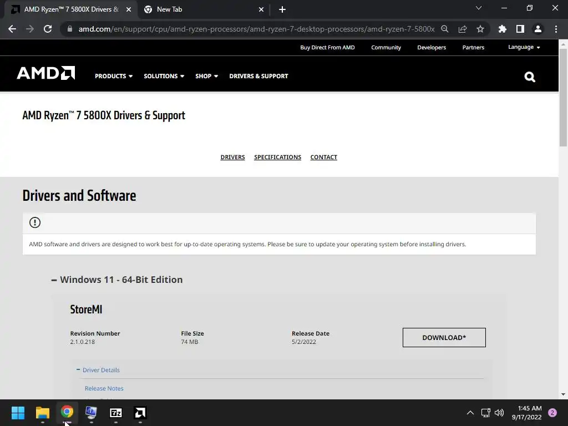Open Windows Start menu
Image resolution: width=568 pixels, height=426 pixels.
coord(18,413)
